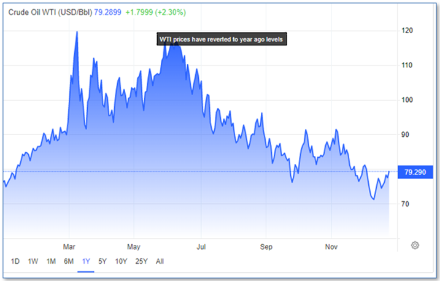Viewport: 440px width, 281px height.
Task: Click the 79.290 price marker label
Action: [415, 172]
